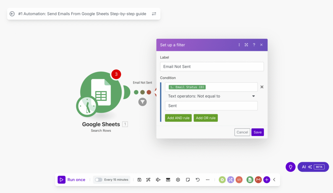Add an OR rule to the filter
This screenshot has height=193, width=333.
click(x=206, y=118)
